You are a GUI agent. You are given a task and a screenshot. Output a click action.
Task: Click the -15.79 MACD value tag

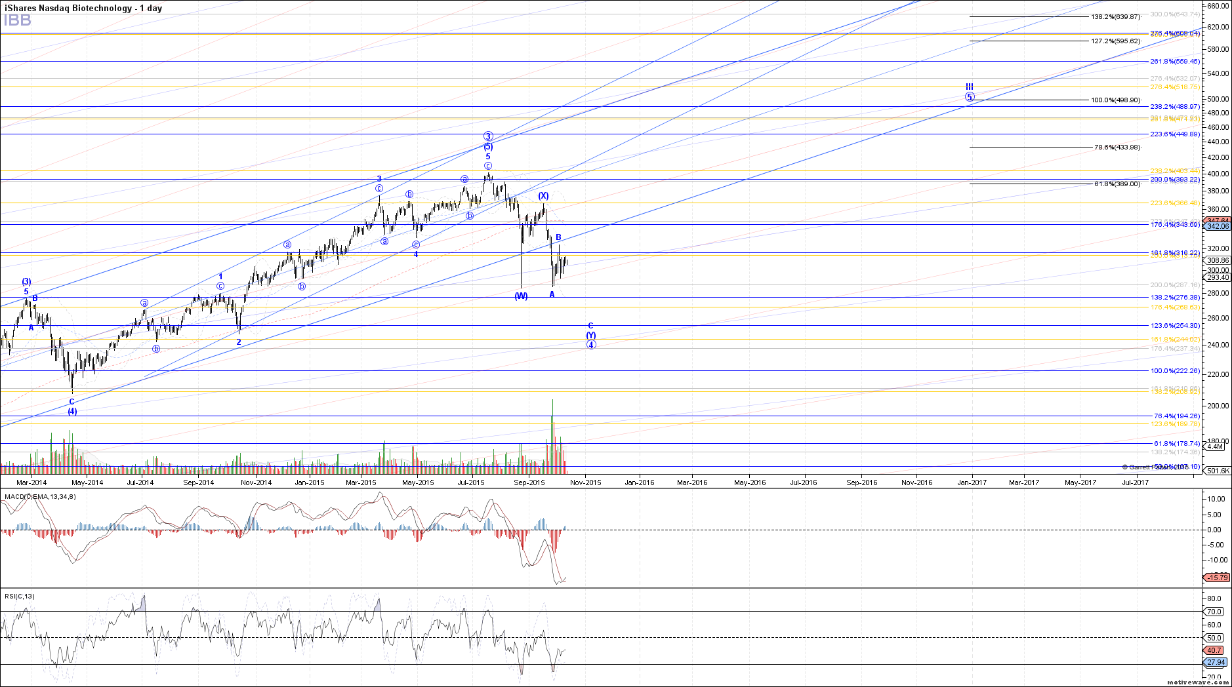[x=1217, y=578]
